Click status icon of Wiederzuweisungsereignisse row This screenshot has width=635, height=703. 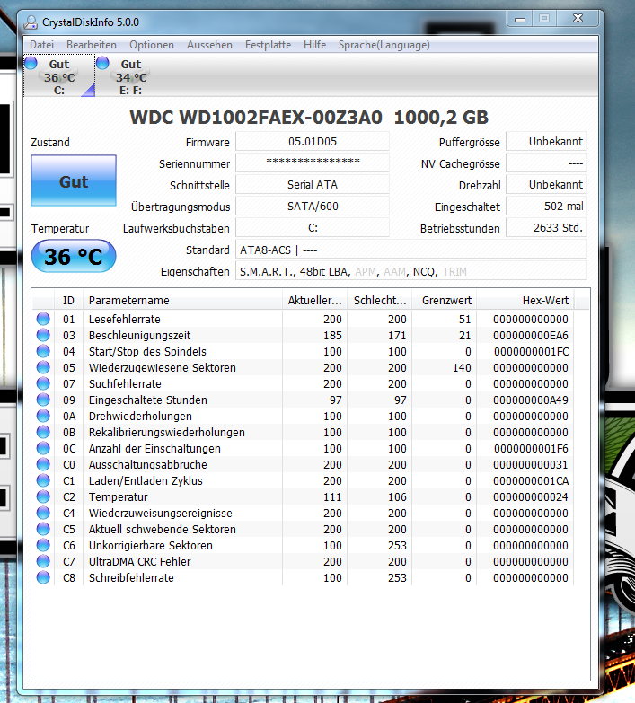click(x=43, y=513)
